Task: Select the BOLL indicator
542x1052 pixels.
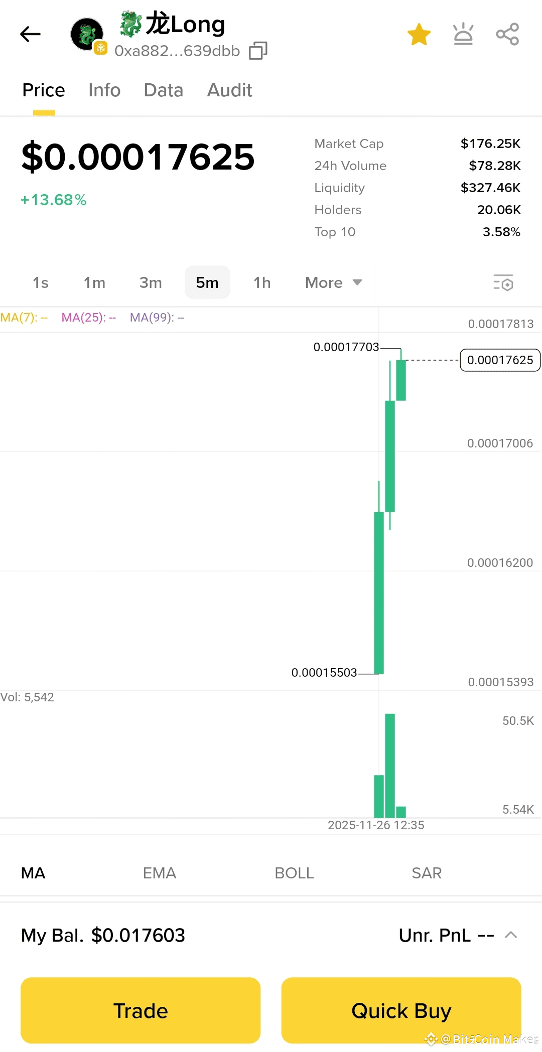Action: pyautogui.click(x=294, y=873)
